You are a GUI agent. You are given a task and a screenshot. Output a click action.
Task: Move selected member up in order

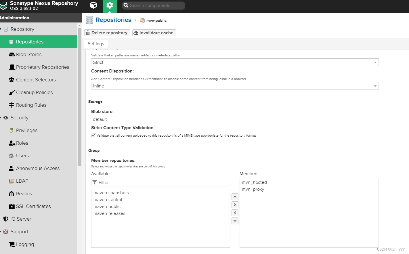pos(235,197)
